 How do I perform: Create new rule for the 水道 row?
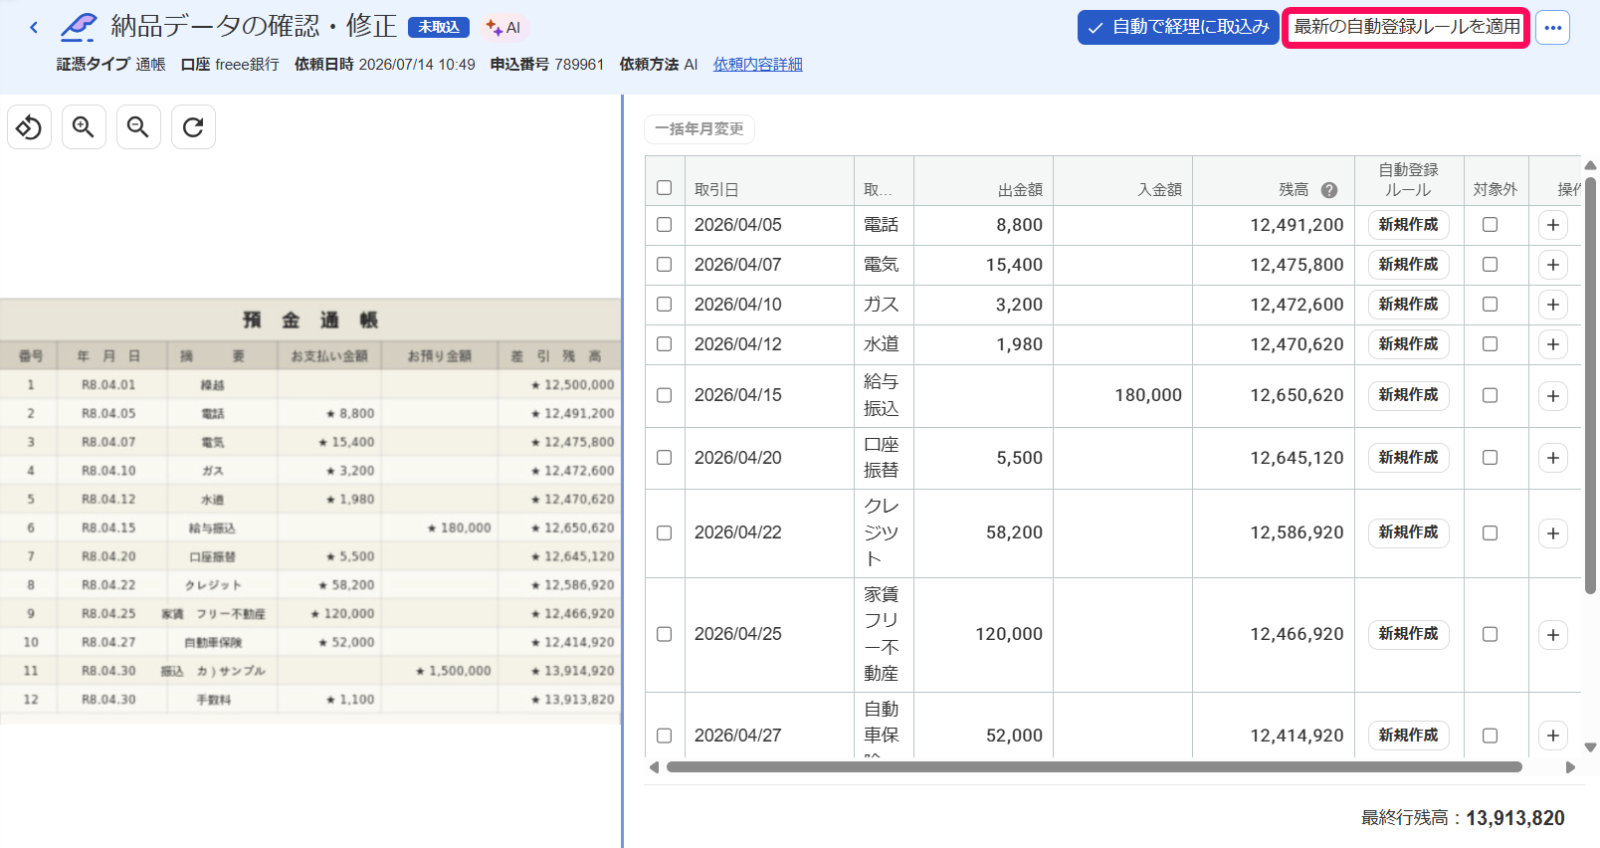1408,344
